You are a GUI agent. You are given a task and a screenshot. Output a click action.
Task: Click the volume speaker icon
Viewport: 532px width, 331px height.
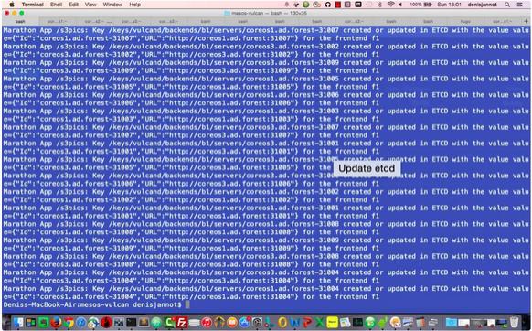400,5
